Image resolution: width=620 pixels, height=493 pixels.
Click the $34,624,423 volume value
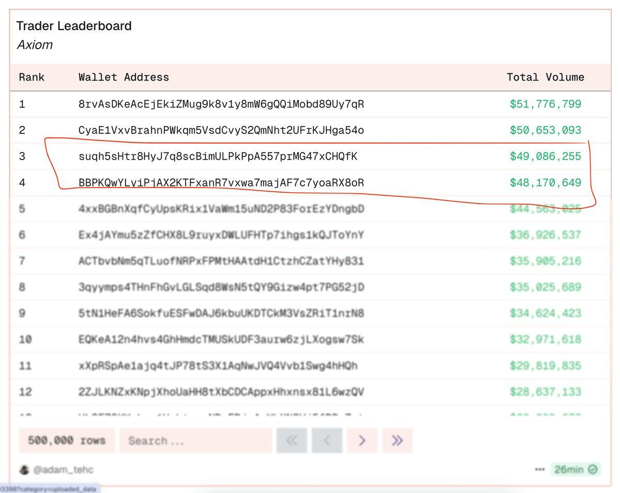545,313
